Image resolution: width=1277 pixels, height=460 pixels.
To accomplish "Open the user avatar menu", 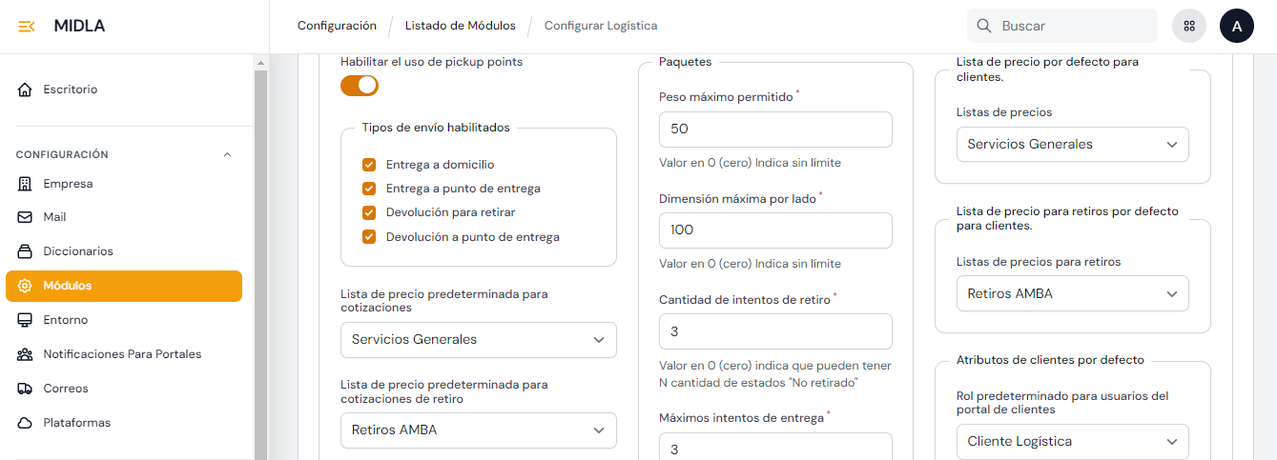I will point(1237,27).
